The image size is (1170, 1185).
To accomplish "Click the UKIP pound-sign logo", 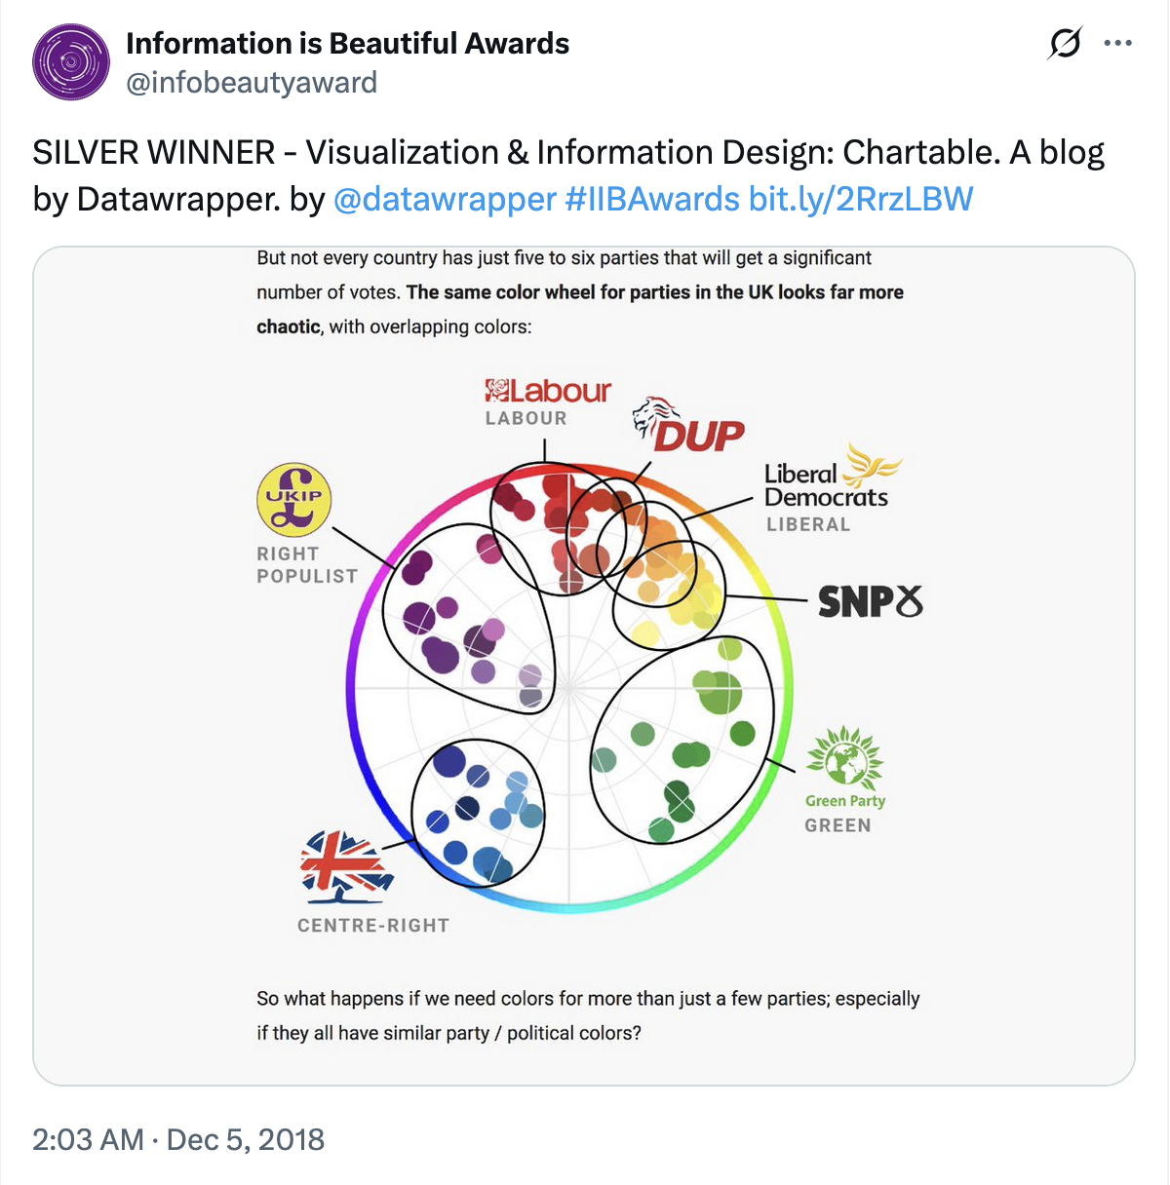I will click(x=293, y=499).
